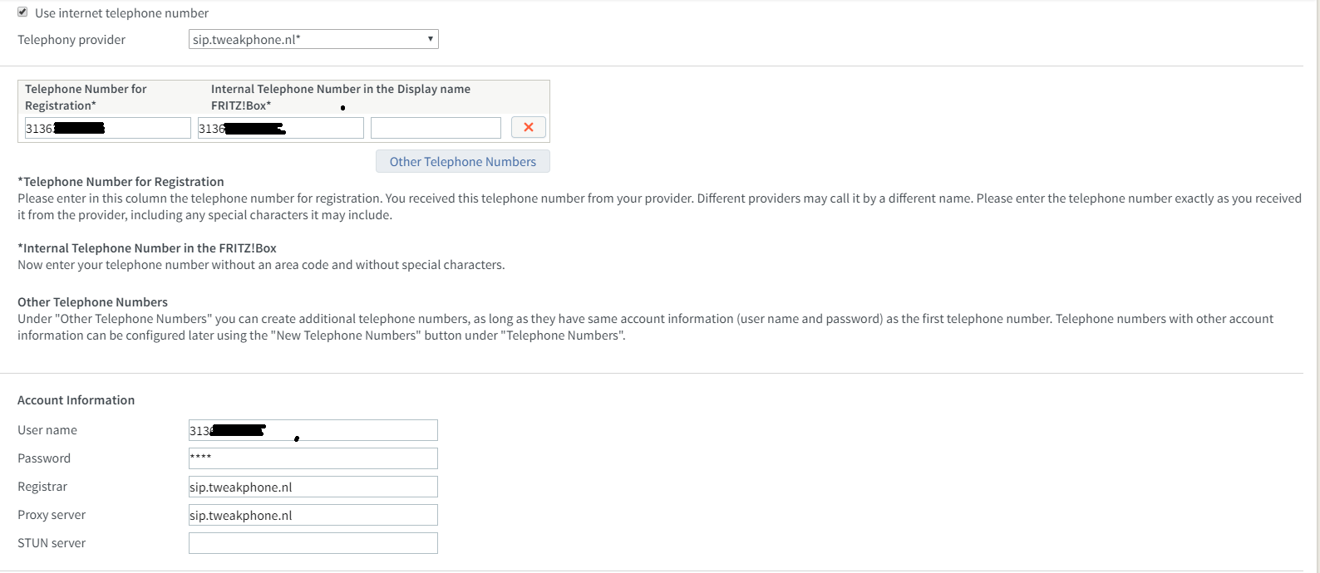Image resolution: width=1320 pixels, height=573 pixels.
Task: Click the Telephony provider label
Action: point(71,40)
